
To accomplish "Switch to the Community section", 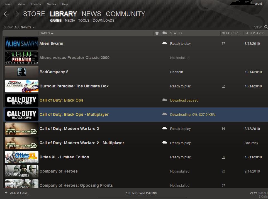I will (x=125, y=14).
